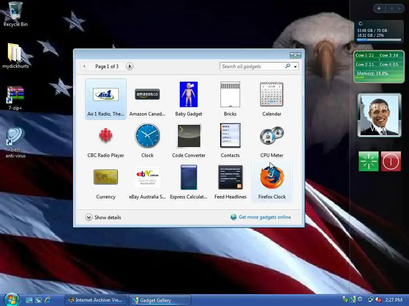The image size is (409, 306).
Task: Go to the next gadget page
Action: click(129, 67)
